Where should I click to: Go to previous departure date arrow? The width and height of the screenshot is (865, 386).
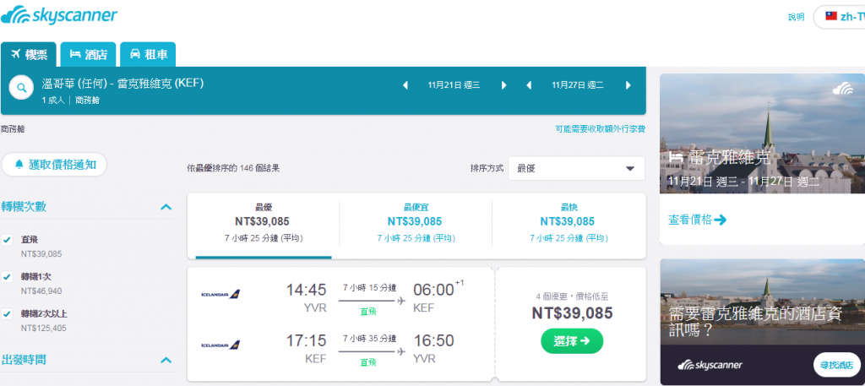(405, 85)
